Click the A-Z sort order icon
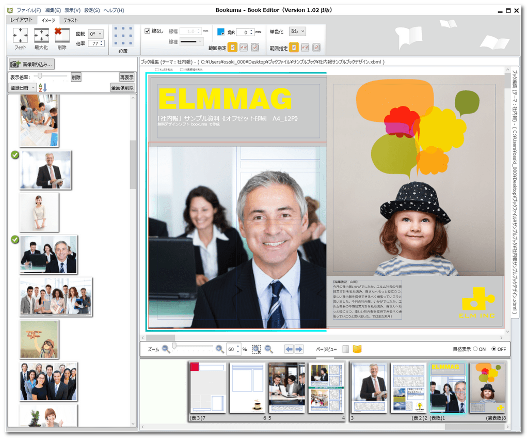The height and width of the screenshot is (438, 527). tap(43, 88)
